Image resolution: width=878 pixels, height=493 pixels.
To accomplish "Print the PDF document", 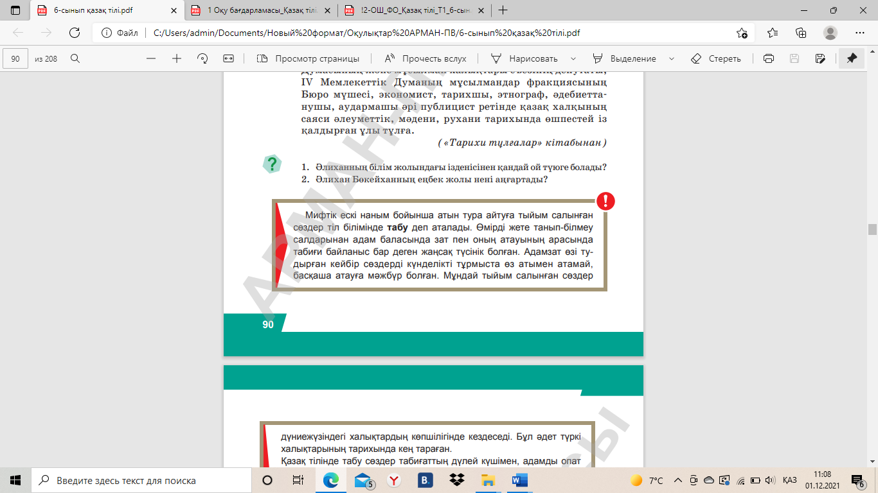I will pyautogui.click(x=768, y=58).
